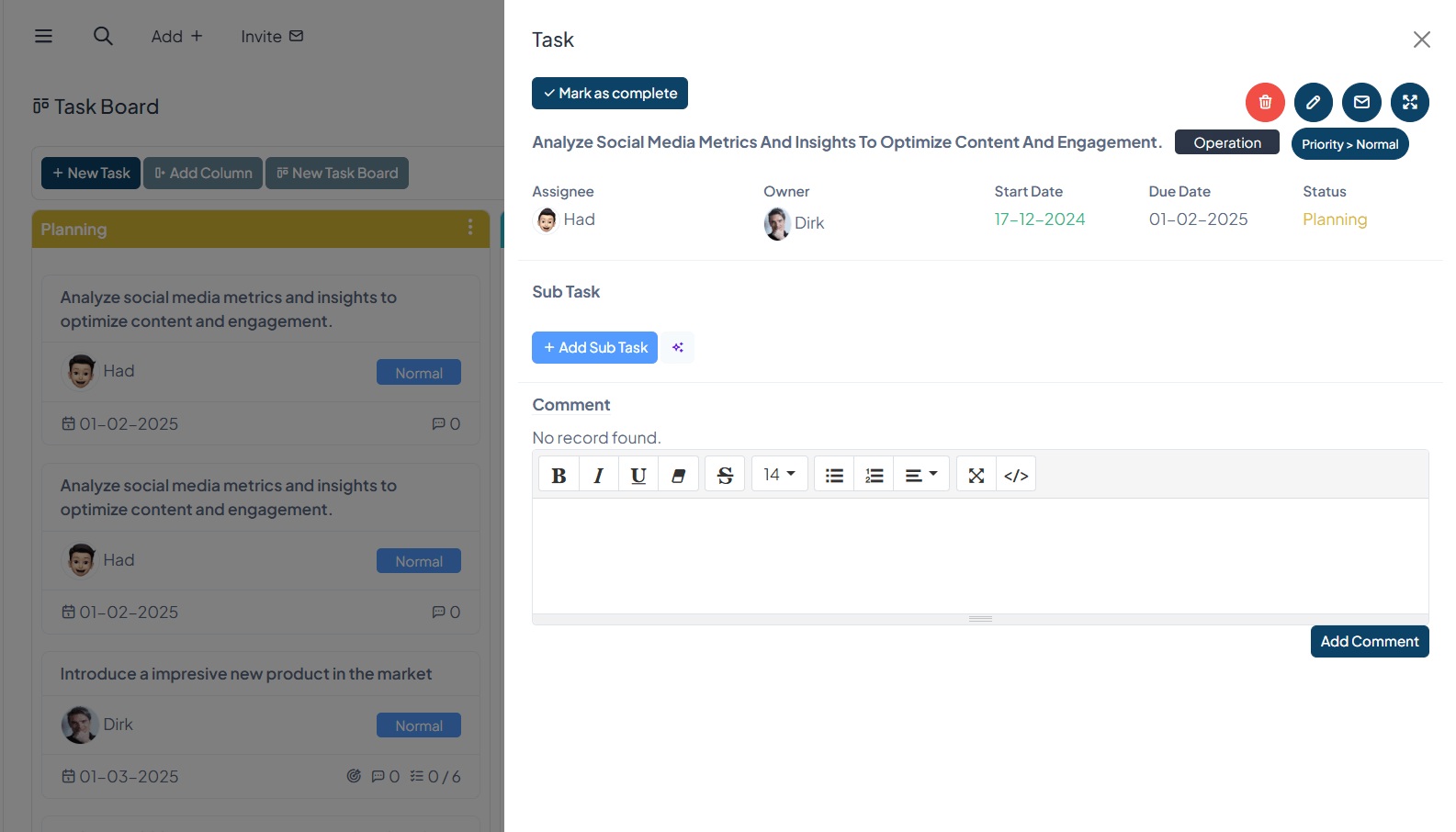Delete the task with red trash icon
This screenshot has width=1456, height=832.
coord(1265,102)
